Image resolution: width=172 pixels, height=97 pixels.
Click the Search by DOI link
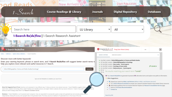click(x=109, y=95)
